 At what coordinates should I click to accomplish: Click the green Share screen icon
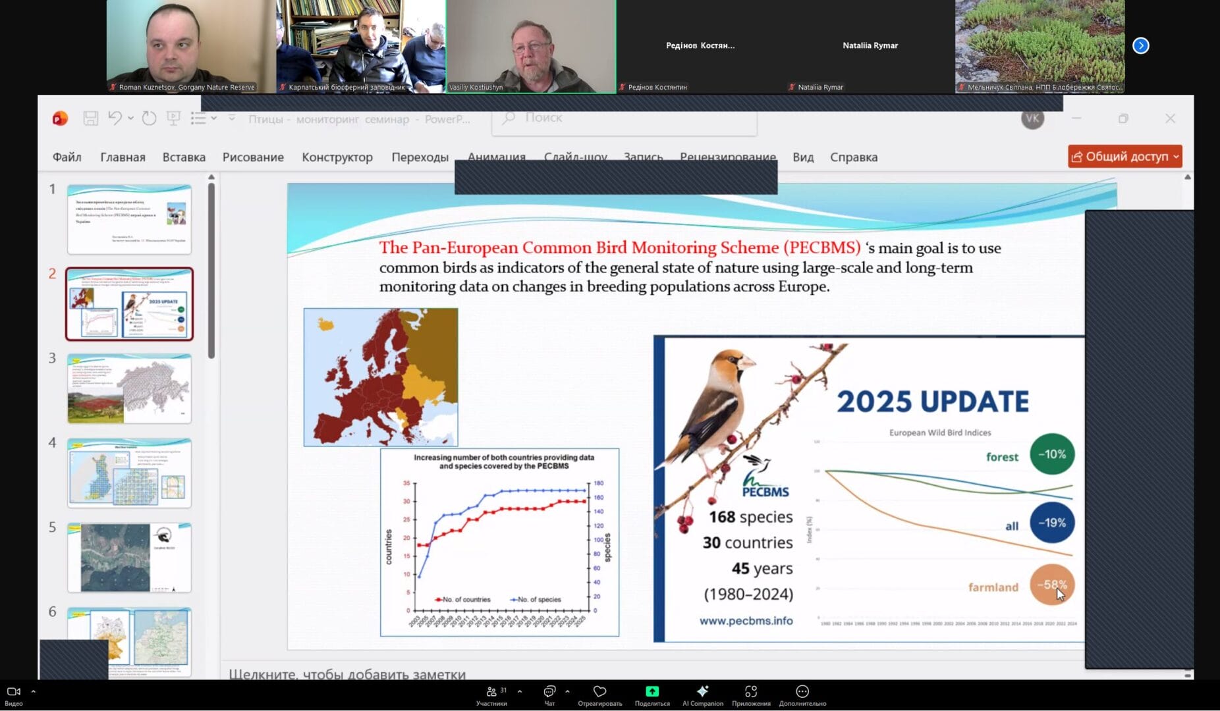[x=652, y=692]
